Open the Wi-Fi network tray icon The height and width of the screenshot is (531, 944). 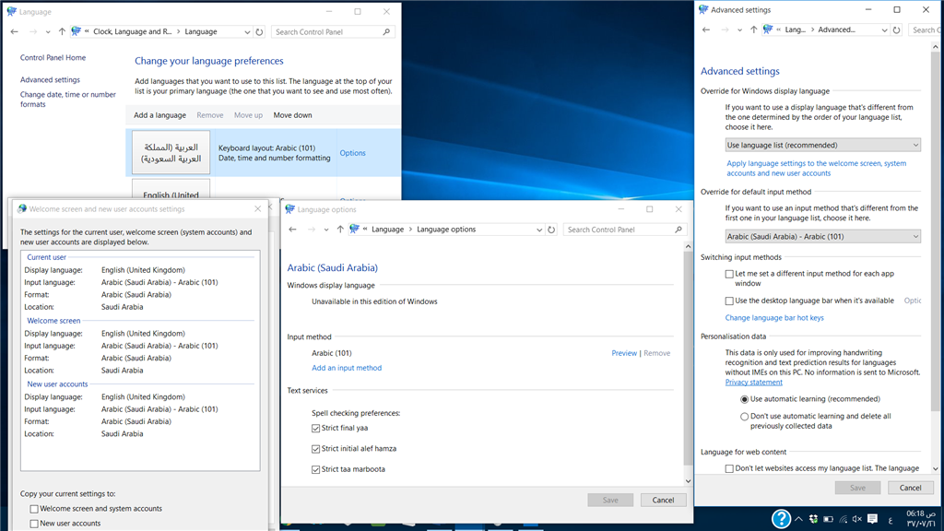tap(844, 519)
